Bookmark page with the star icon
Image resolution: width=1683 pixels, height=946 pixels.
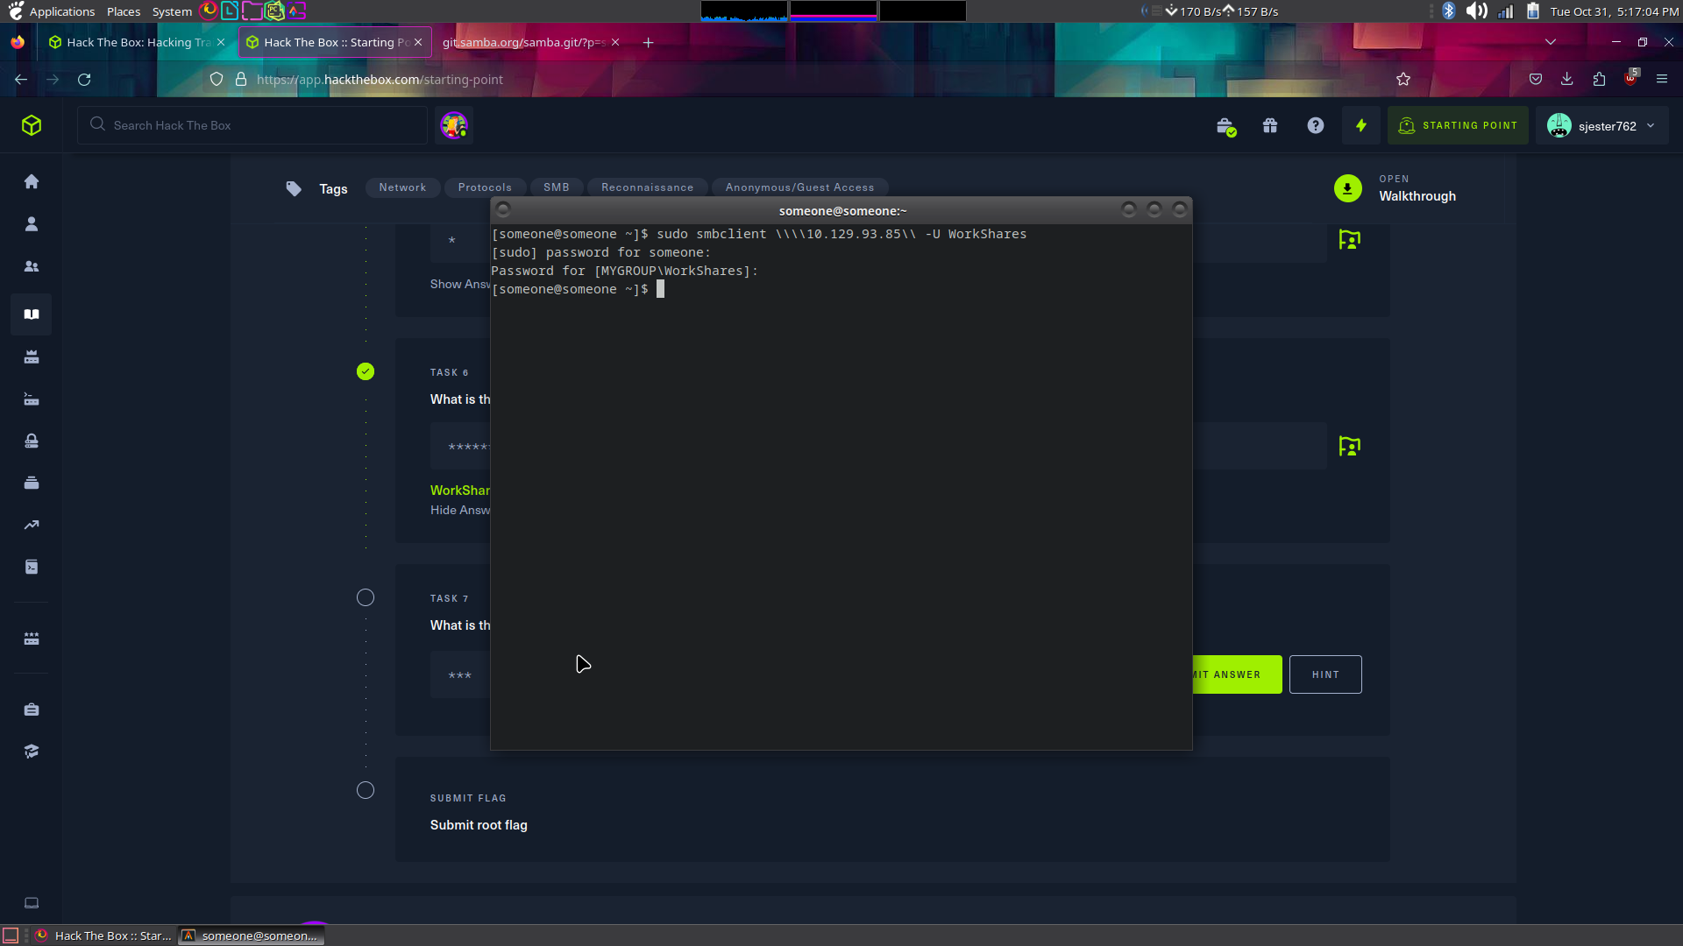point(1403,80)
